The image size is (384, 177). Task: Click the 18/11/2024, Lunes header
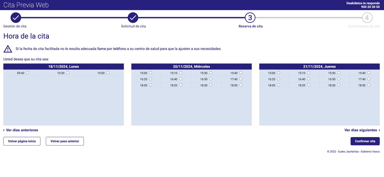tap(63, 67)
